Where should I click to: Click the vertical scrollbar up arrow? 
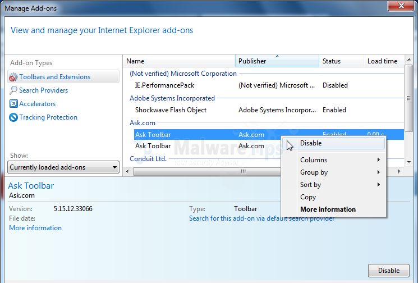[408, 60]
